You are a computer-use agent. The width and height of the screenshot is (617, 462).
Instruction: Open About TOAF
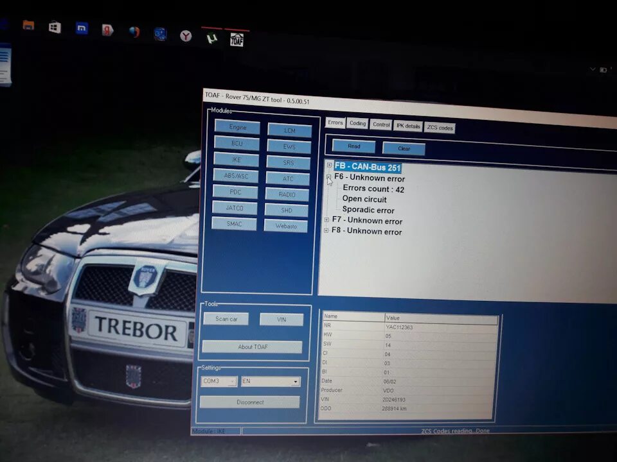(253, 347)
